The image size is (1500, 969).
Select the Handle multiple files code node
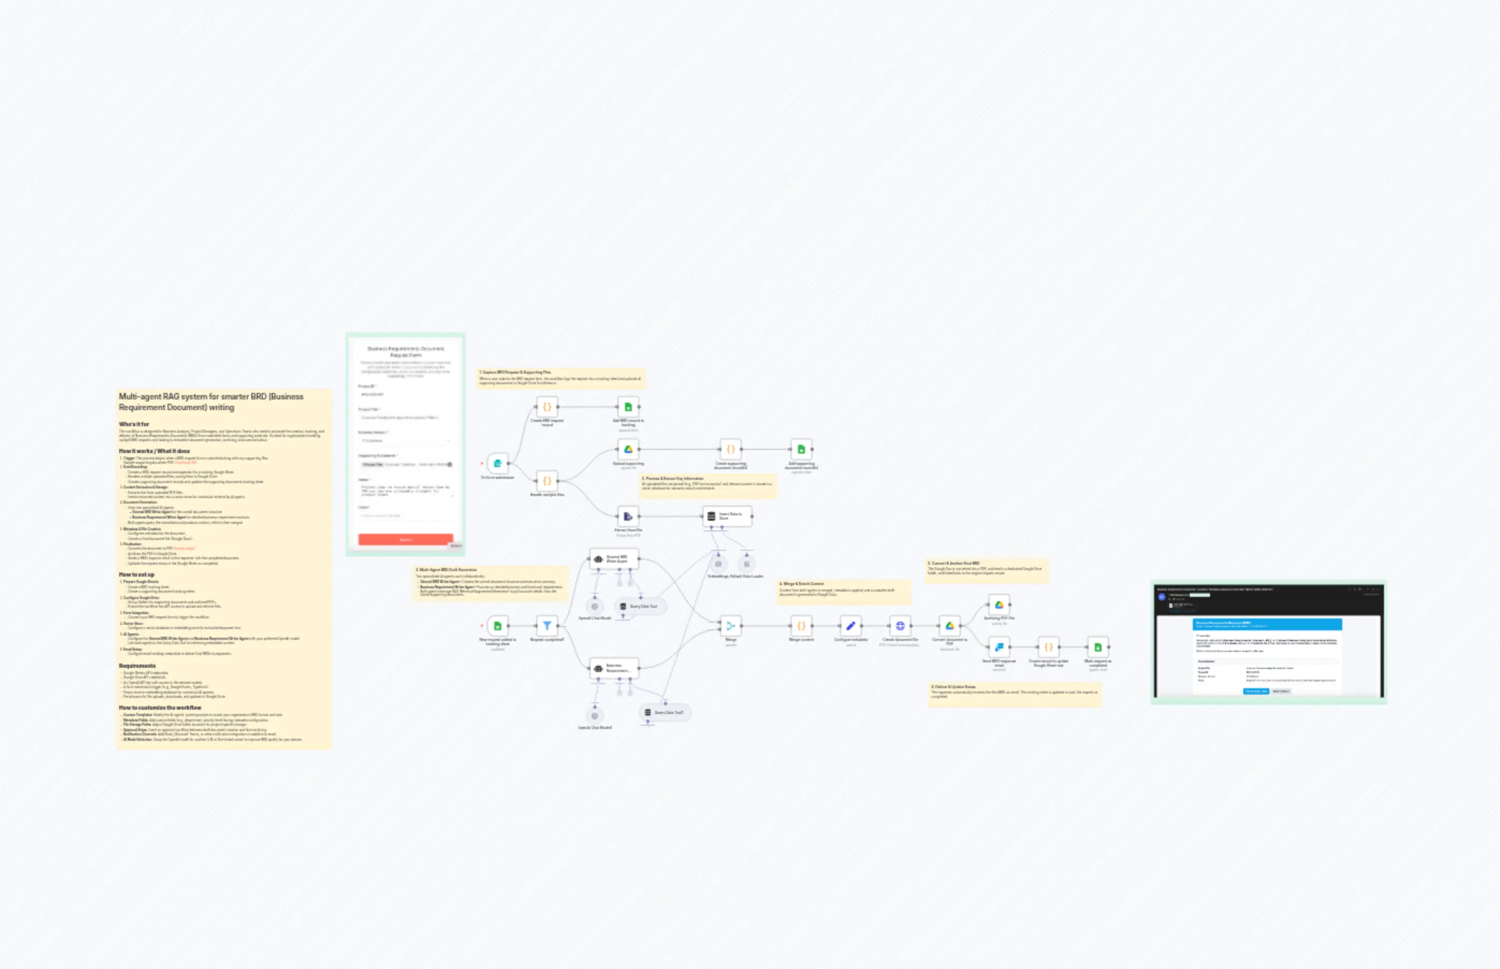coord(548,482)
